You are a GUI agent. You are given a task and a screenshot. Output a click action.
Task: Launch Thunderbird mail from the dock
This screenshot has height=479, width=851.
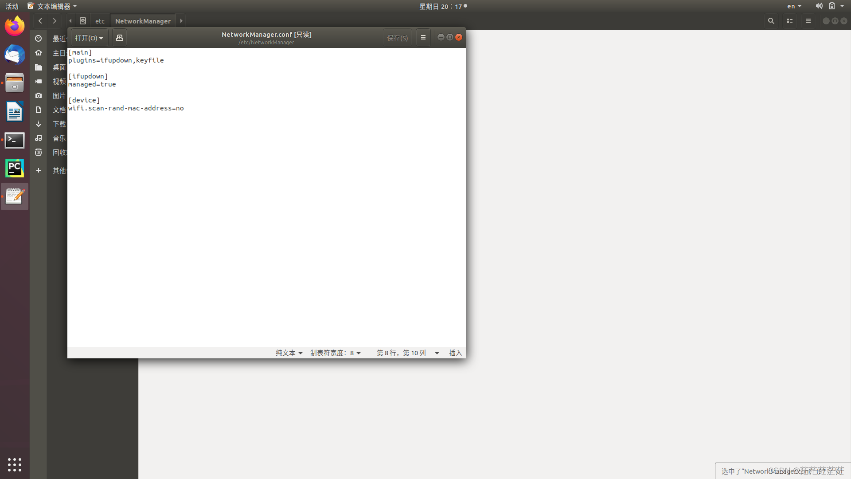(x=15, y=55)
